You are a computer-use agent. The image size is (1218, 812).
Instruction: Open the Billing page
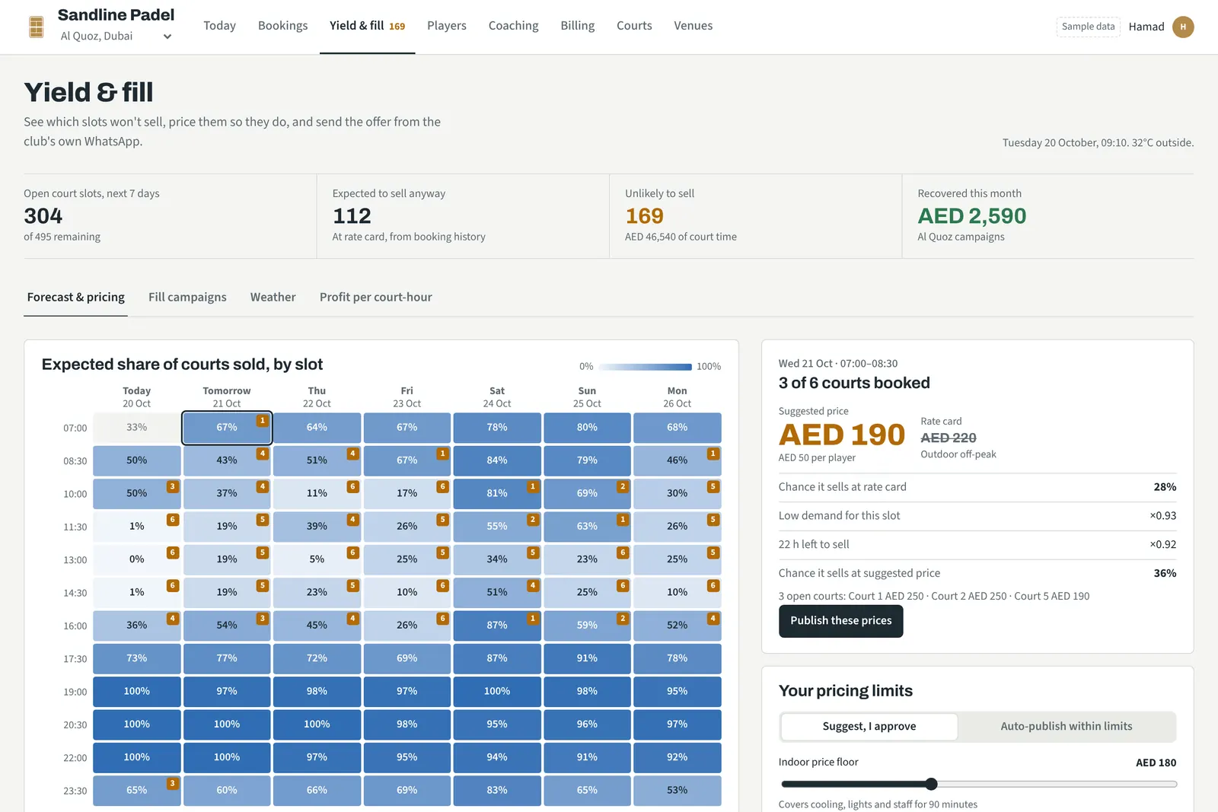coord(577,26)
